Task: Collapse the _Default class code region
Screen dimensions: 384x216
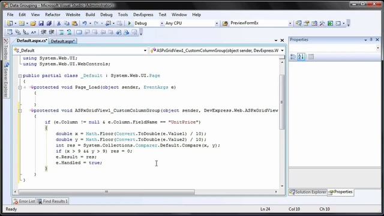Action: click(x=20, y=76)
